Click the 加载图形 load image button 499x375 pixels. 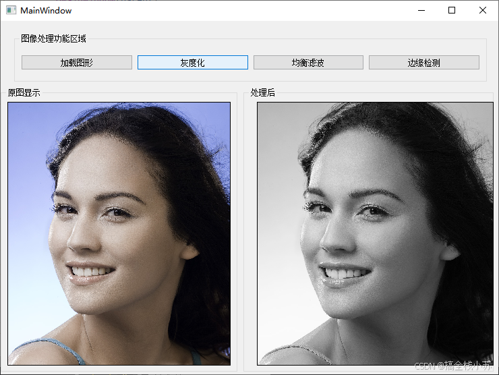pos(77,63)
